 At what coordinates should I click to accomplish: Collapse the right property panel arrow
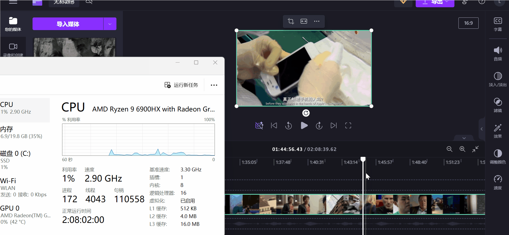[x=482, y=129]
